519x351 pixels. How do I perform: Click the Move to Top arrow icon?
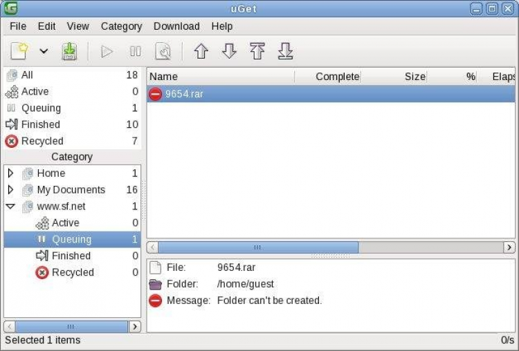point(257,51)
